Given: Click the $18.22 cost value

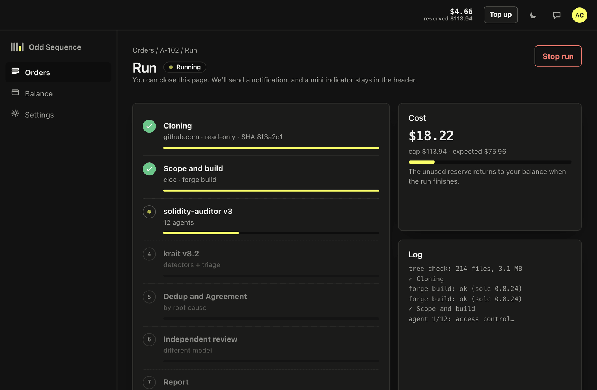Looking at the screenshot, I should (x=431, y=136).
